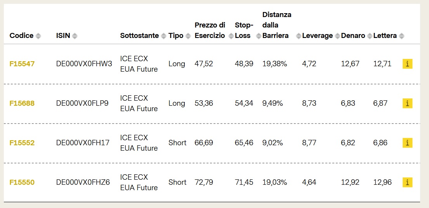Sort table by Codice arrows
This screenshot has width=429, height=208.
coord(38,36)
